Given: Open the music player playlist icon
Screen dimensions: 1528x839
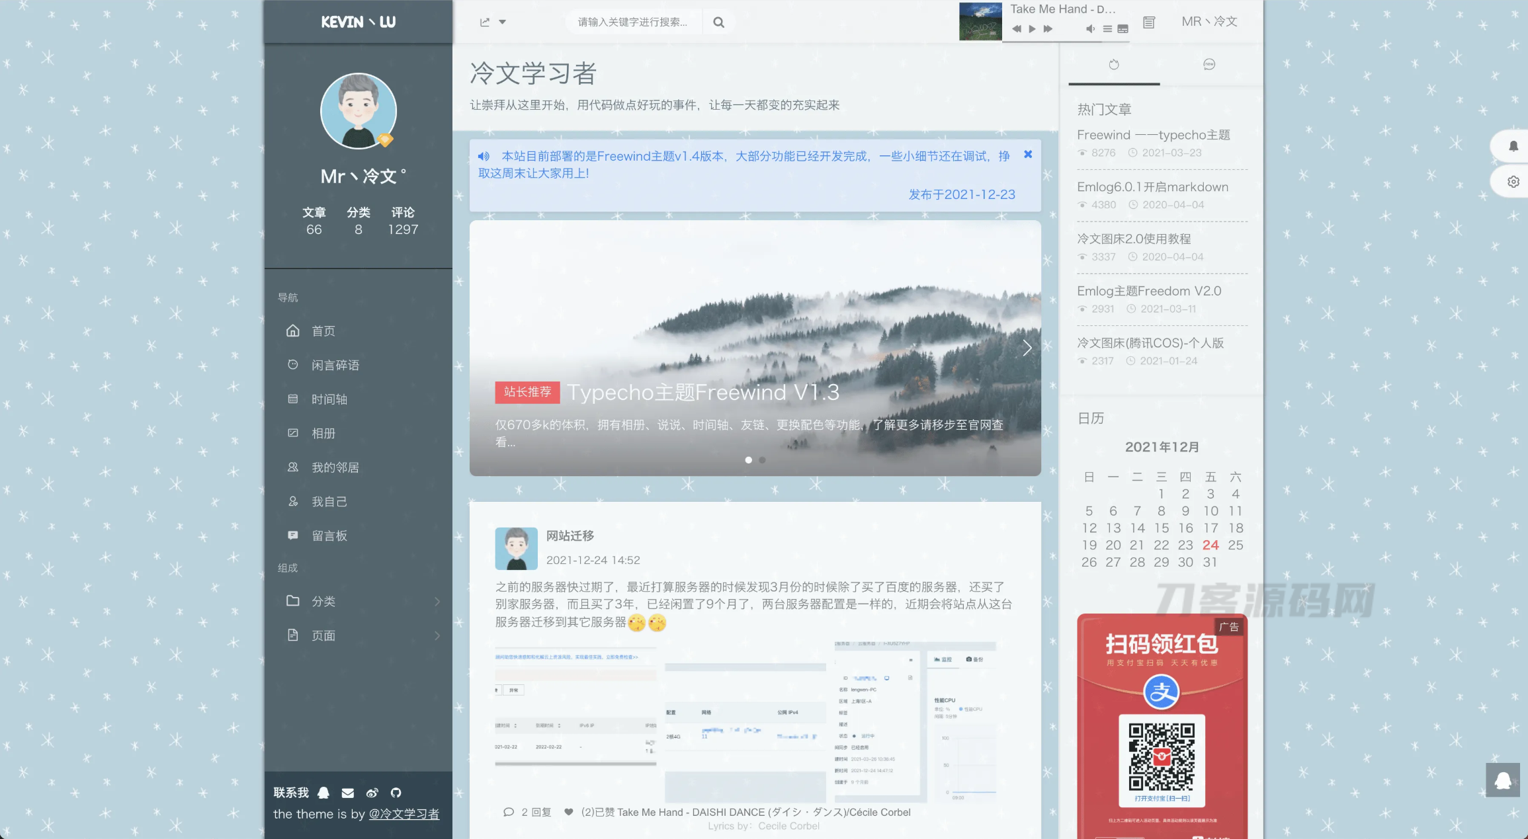Looking at the screenshot, I should (1107, 29).
